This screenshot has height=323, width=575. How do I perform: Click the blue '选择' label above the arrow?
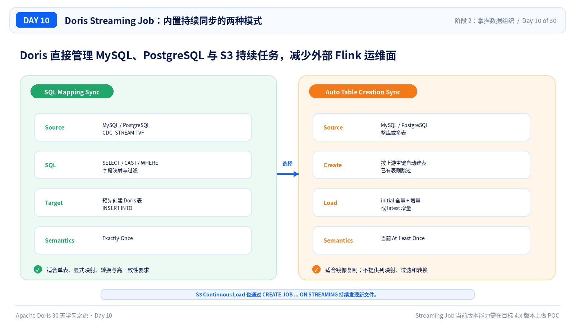click(287, 164)
